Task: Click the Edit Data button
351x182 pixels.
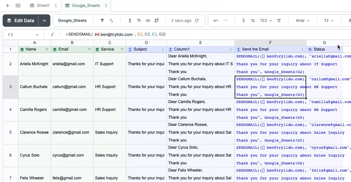Action: (21, 21)
